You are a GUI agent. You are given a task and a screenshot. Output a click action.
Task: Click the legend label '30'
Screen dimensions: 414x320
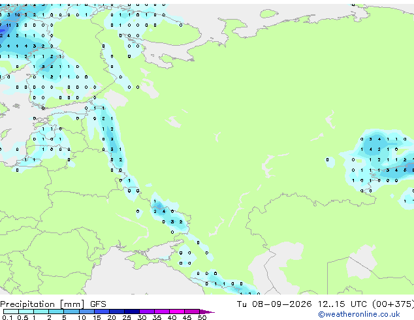tap(142, 317)
